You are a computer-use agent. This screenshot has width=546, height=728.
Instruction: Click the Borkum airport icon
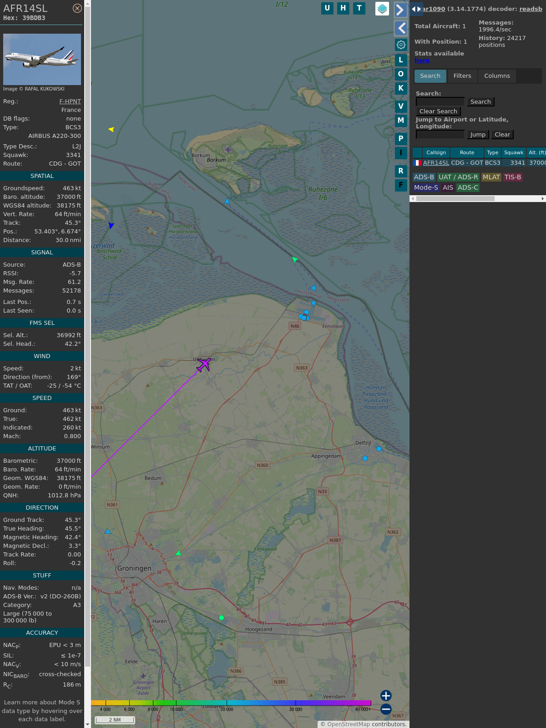227,150
